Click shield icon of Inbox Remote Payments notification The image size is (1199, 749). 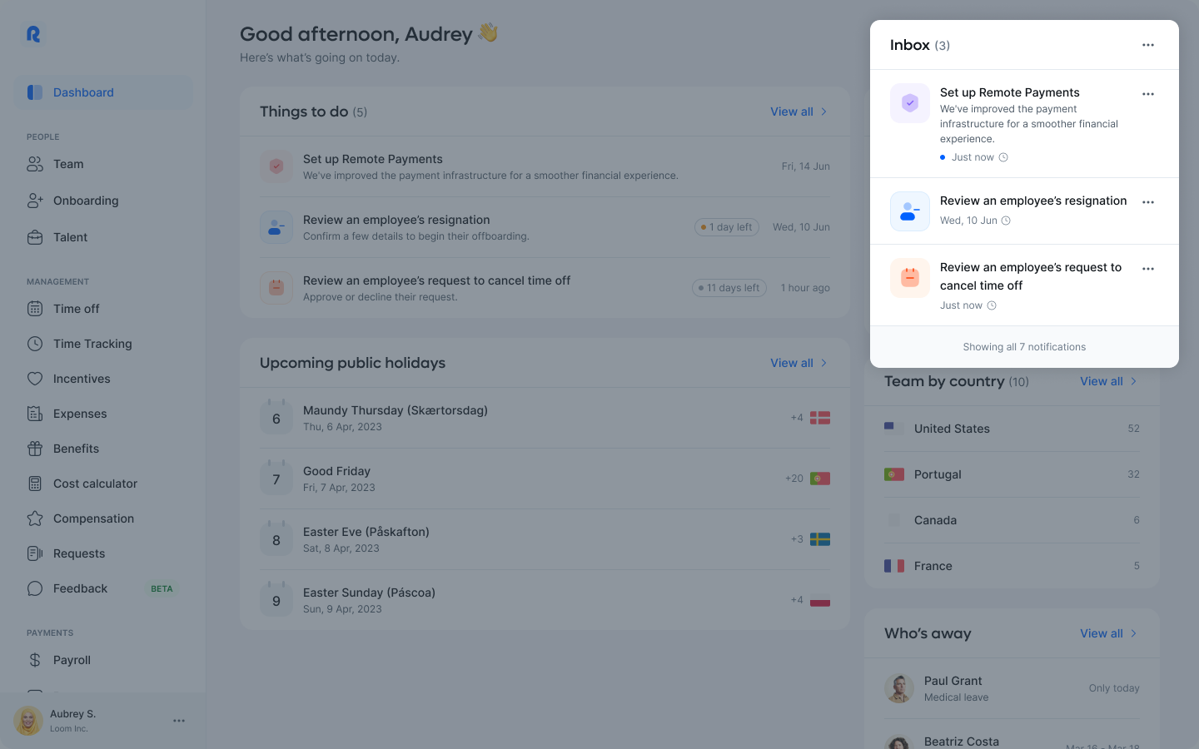(x=910, y=103)
